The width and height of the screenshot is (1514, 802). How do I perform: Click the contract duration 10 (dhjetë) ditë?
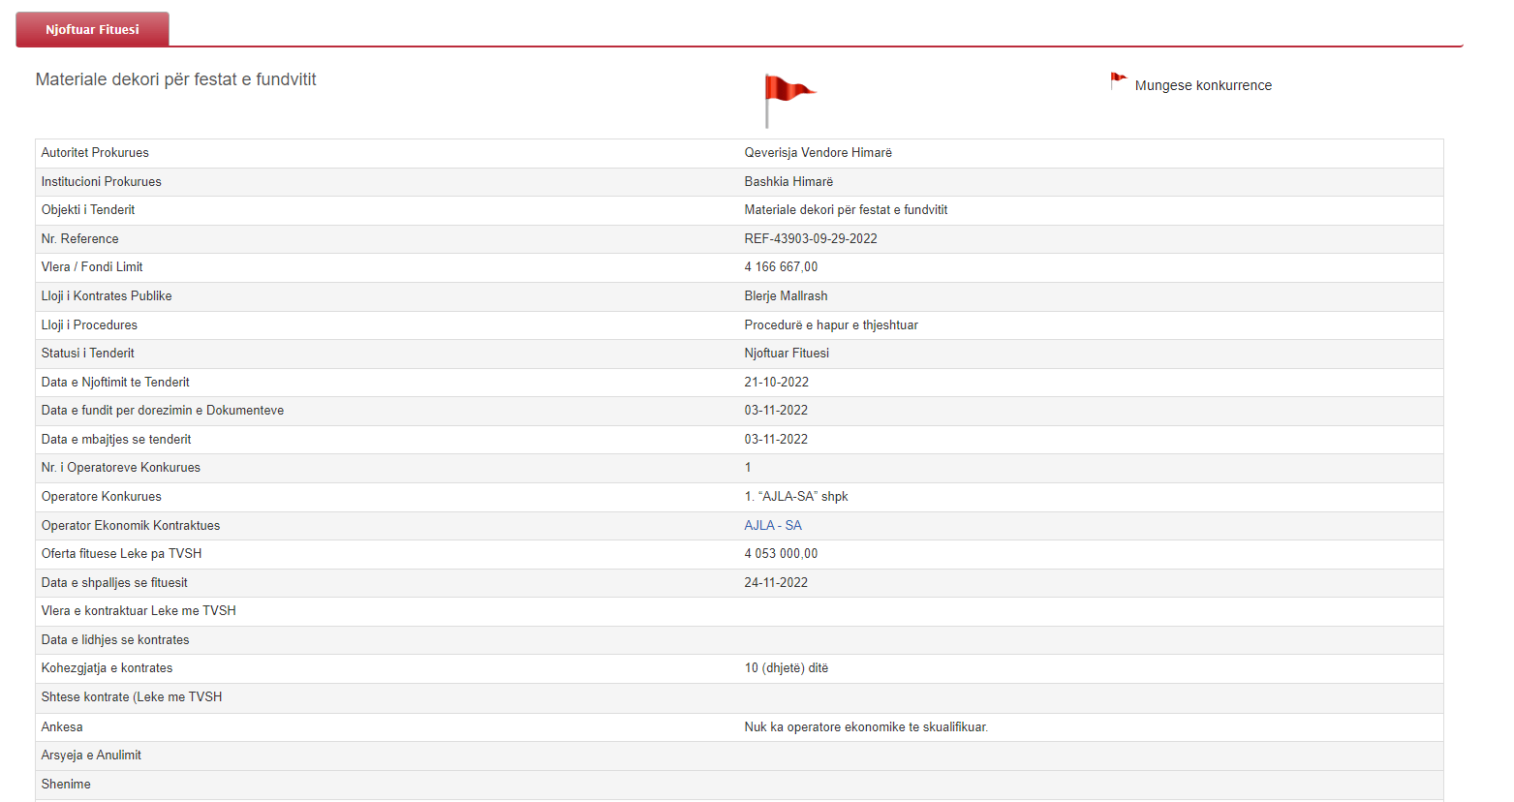click(786, 667)
